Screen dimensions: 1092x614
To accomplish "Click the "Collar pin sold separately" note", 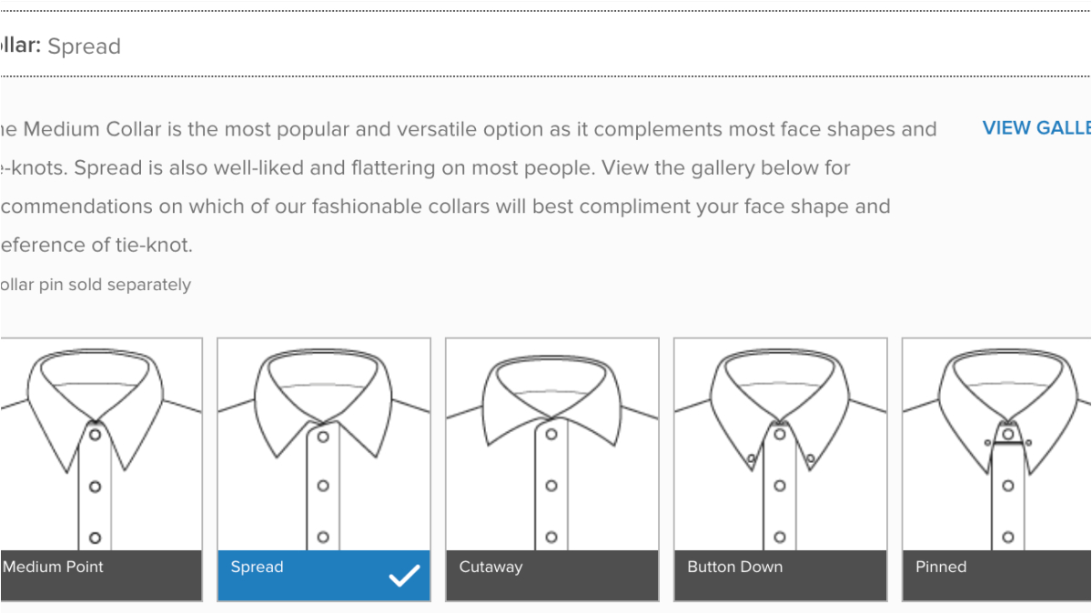I will (96, 285).
